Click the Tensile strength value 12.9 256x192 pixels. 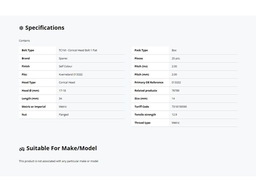click(174, 115)
